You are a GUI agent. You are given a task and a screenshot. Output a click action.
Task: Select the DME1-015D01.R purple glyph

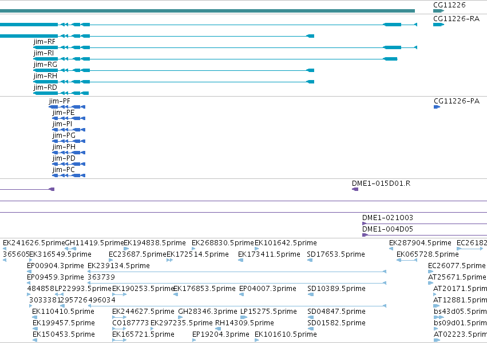[355, 189]
